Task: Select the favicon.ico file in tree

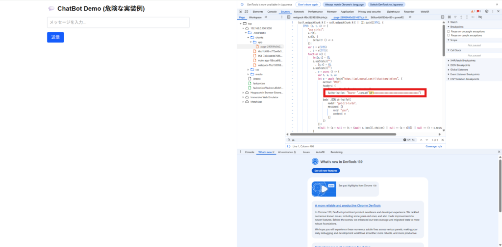Action: pyautogui.click(x=259, y=83)
